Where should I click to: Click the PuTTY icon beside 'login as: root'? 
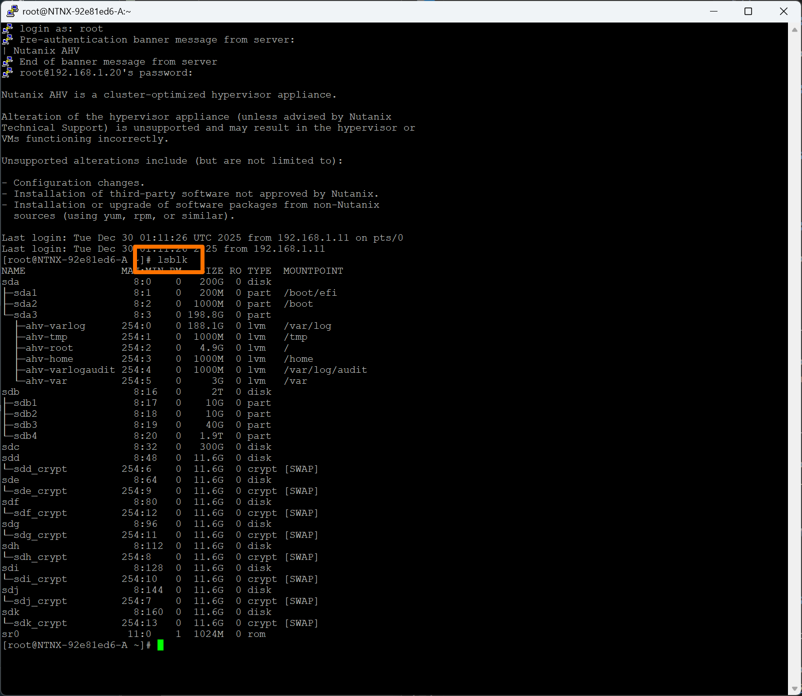click(x=7, y=29)
